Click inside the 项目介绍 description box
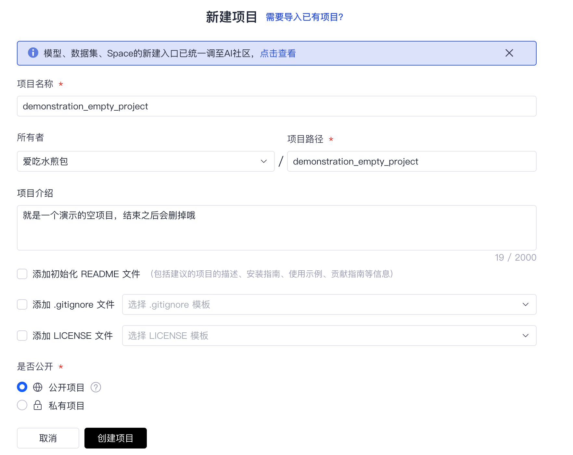573x455 pixels. (x=276, y=227)
